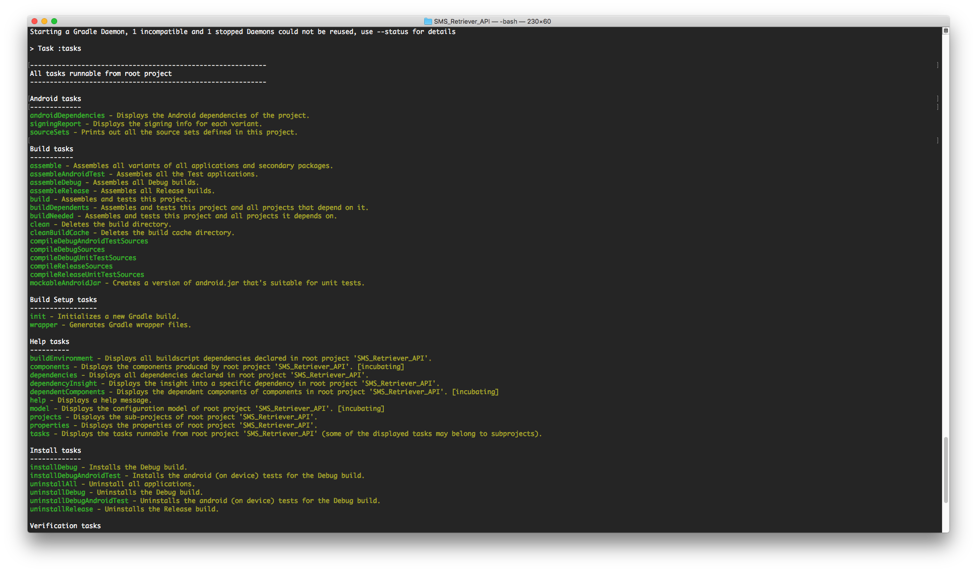Screen dimensions: 977x572
Task: Click the 'uninstallDebugAndroidTest' task name
Action: [x=79, y=501]
